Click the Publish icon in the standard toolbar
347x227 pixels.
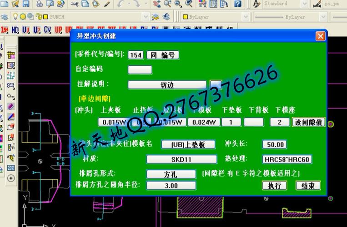point(60,3)
